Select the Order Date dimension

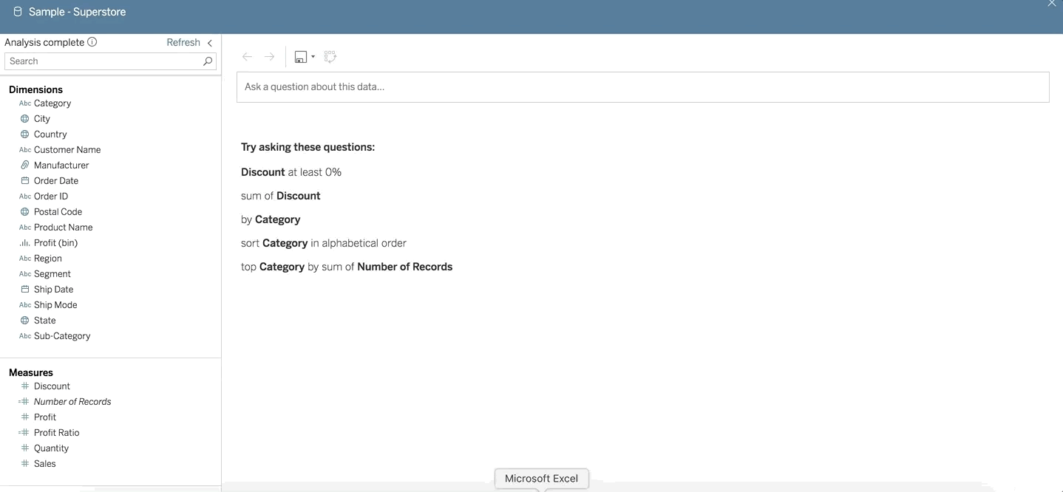pyautogui.click(x=56, y=181)
